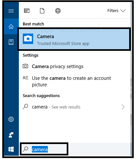Click the account picture settings icon

pyautogui.click(x=25, y=78)
